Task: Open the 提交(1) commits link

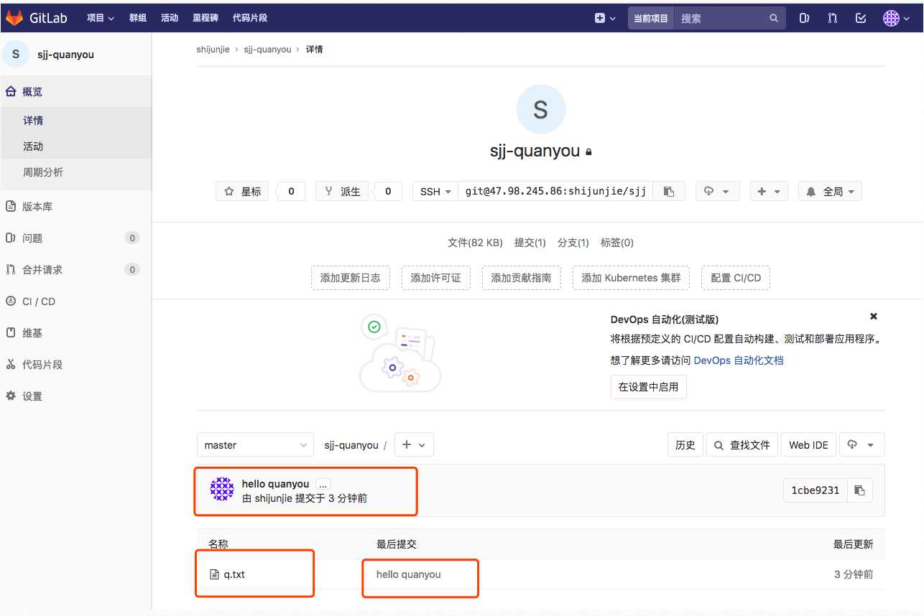Action: [x=530, y=243]
